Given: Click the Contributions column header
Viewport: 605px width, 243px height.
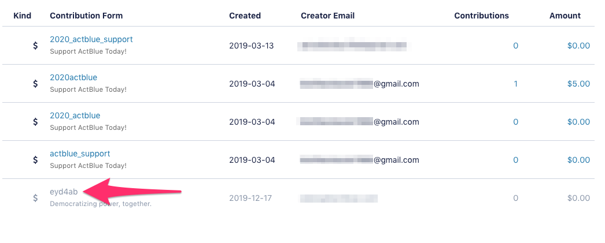Looking at the screenshot, I should [482, 16].
